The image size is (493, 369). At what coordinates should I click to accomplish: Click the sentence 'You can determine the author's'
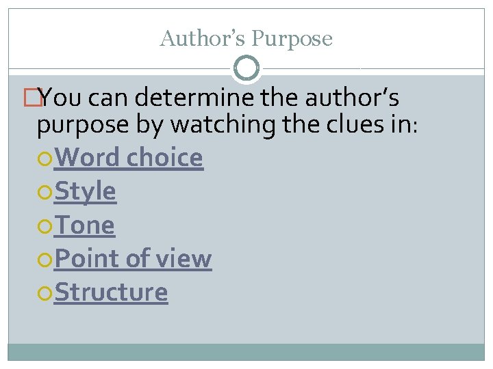(x=219, y=97)
